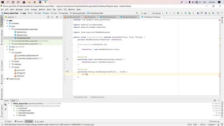Click Collapse All in the Project panel header

coord(52,17)
